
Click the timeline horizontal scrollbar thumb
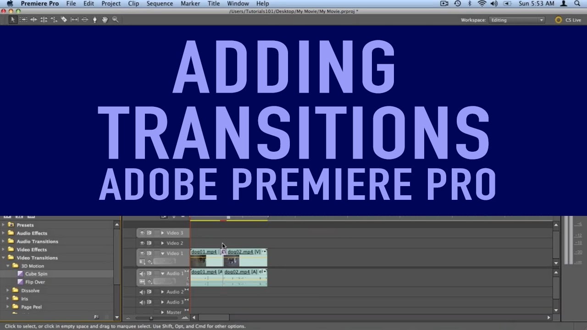214,317
